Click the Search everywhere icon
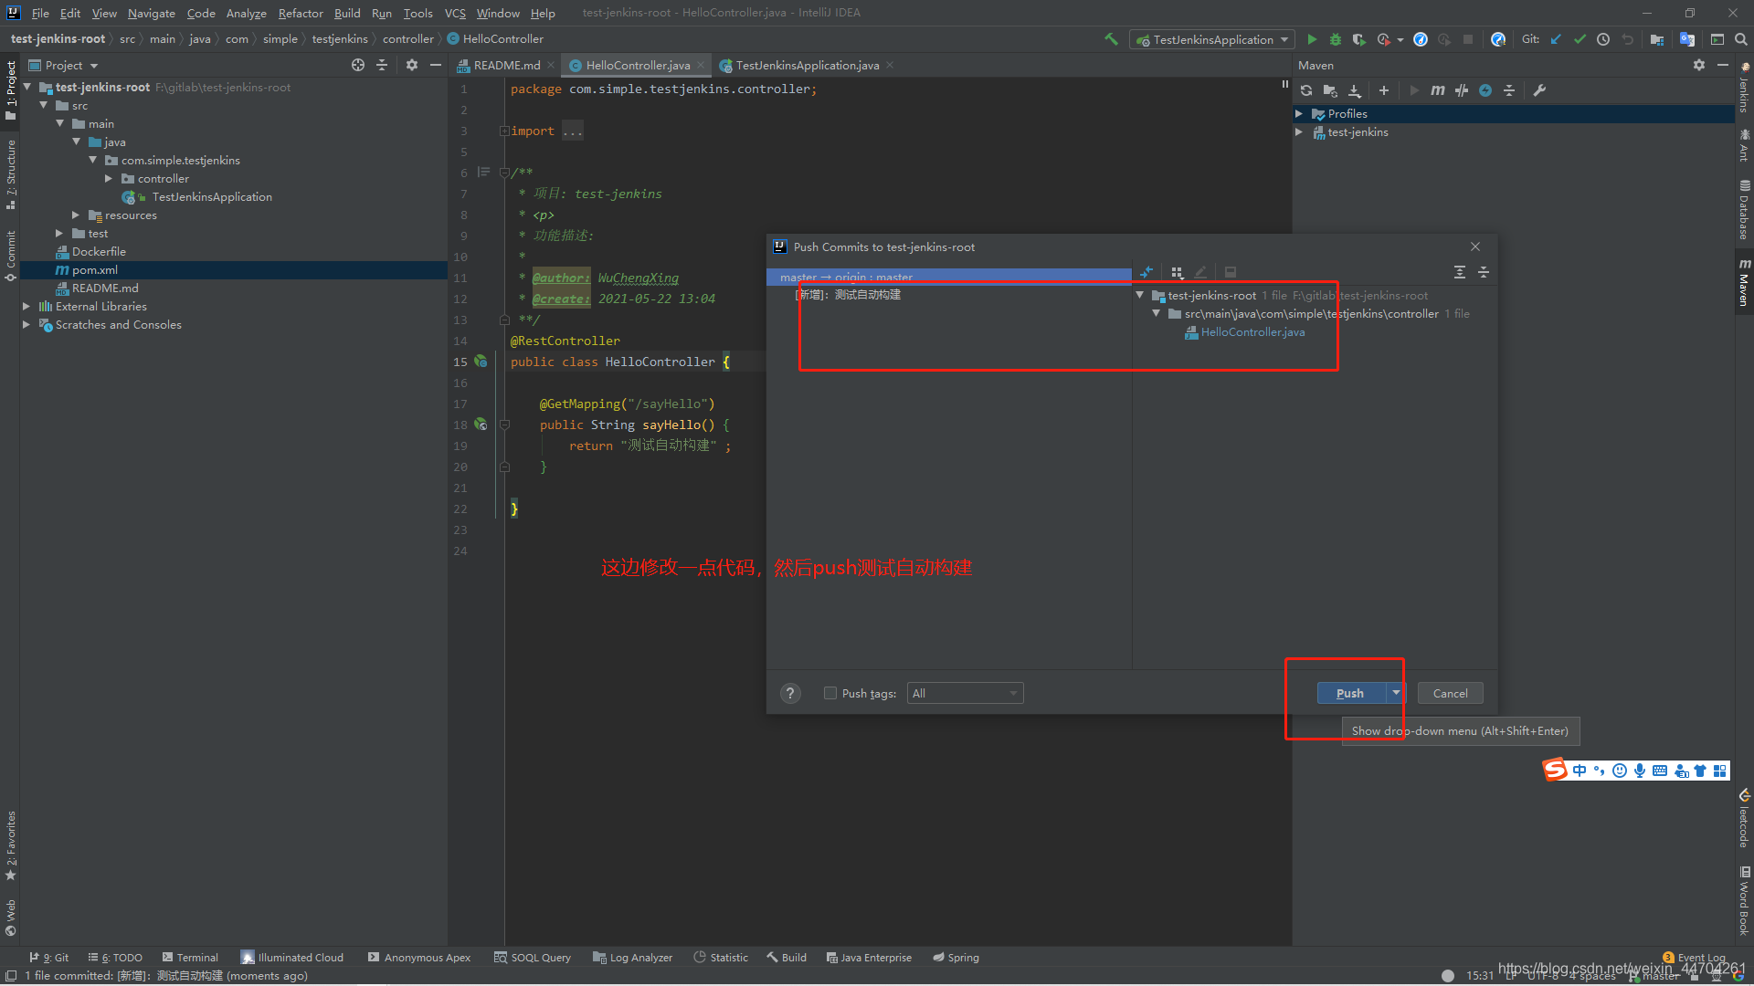 (x=1743, y=41)
